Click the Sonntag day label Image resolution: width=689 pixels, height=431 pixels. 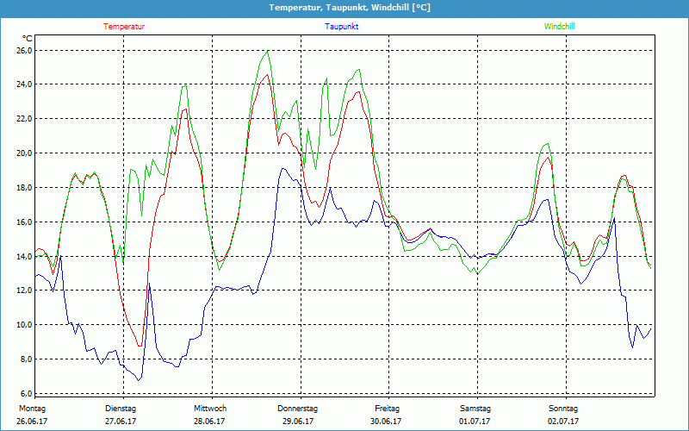coord(563,409)
